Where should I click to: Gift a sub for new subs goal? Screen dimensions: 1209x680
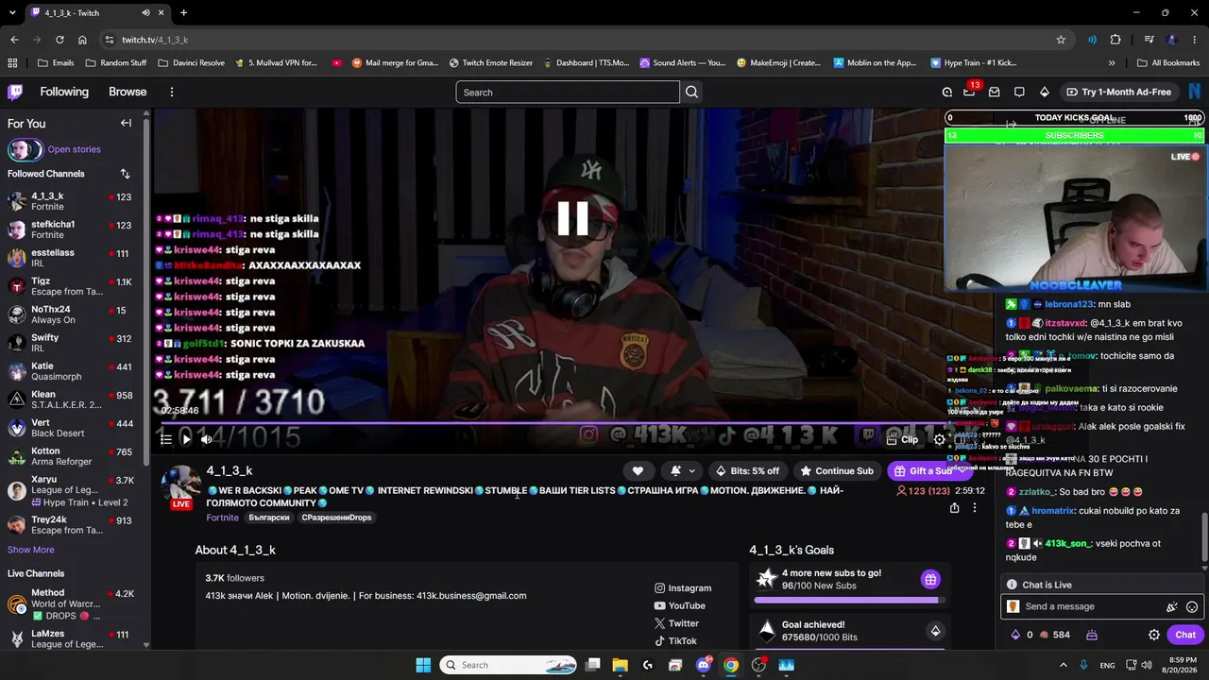[930, 579]
